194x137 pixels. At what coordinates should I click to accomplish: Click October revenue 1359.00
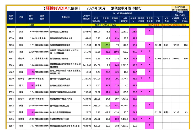96,106
